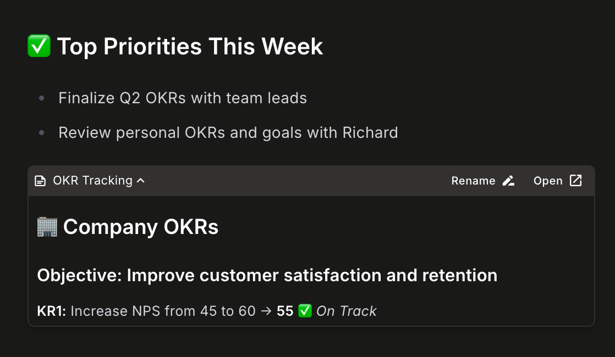Click the italic On Track status text

point(346,310)
